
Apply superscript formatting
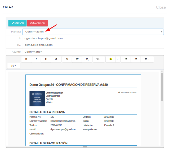(77, 59)
